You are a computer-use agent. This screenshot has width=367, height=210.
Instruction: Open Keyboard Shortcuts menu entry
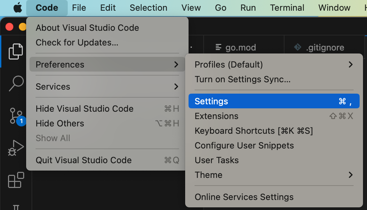(x=254, y=131)
